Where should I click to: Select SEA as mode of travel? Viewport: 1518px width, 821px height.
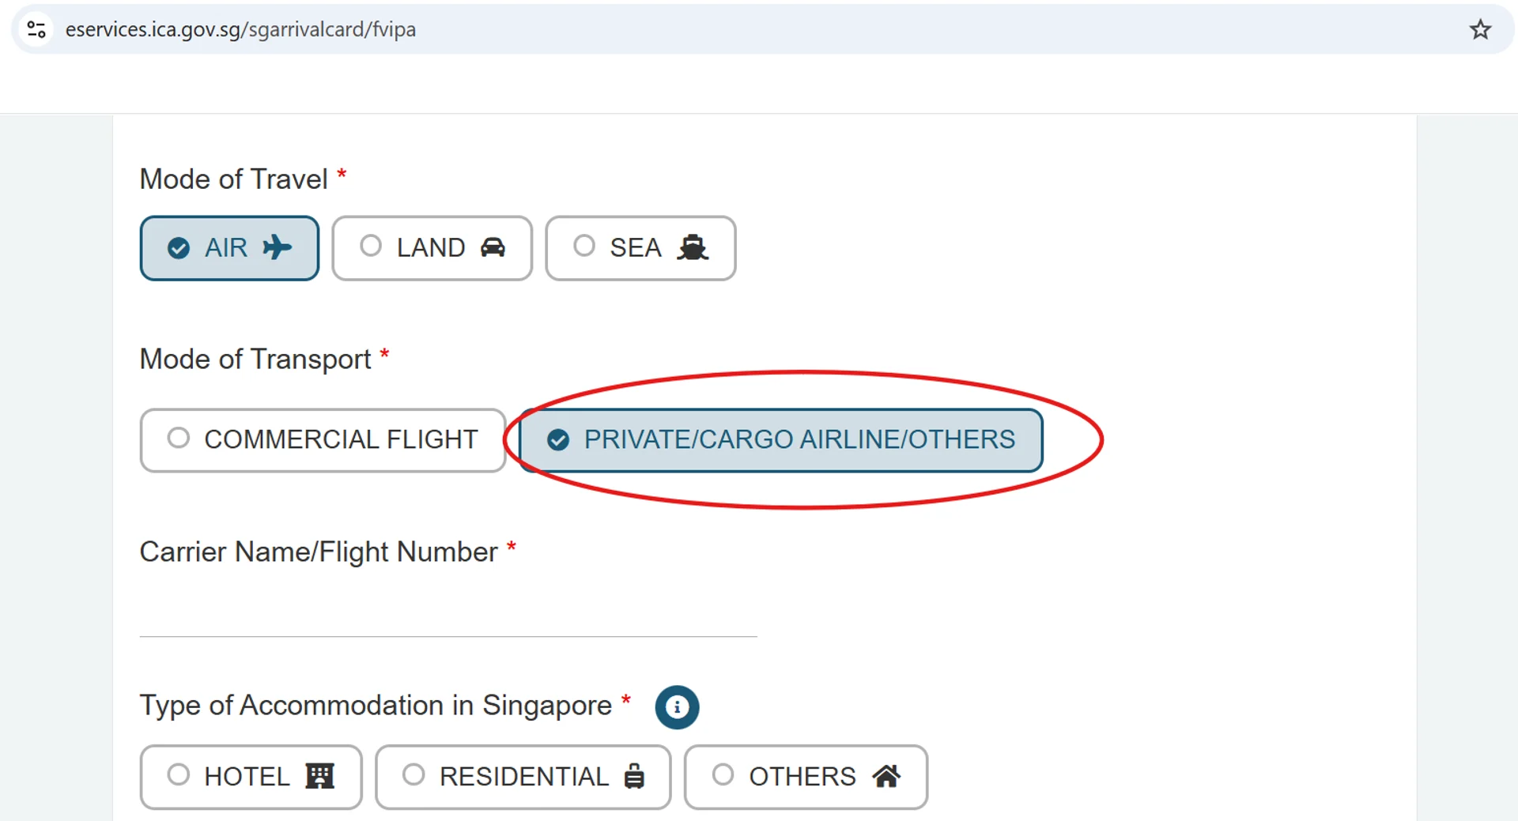(640, 248)
